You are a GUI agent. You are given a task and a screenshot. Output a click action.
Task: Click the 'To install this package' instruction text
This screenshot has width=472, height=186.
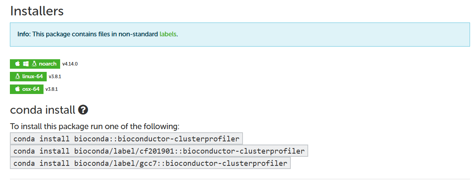pyautogui.click(x=95, y=127)
